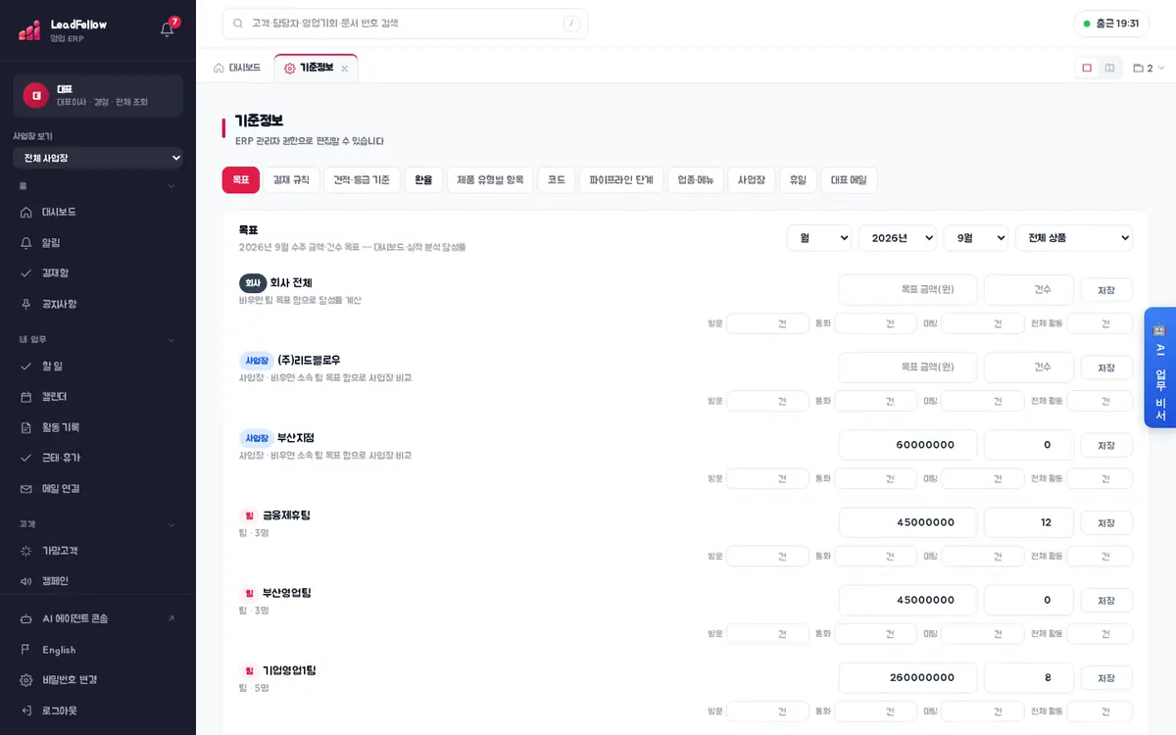The height and width of the screenshot is (735, 1176).
Task: Click the 캘린더 calendar icon
Action: (x=26, y=397)
